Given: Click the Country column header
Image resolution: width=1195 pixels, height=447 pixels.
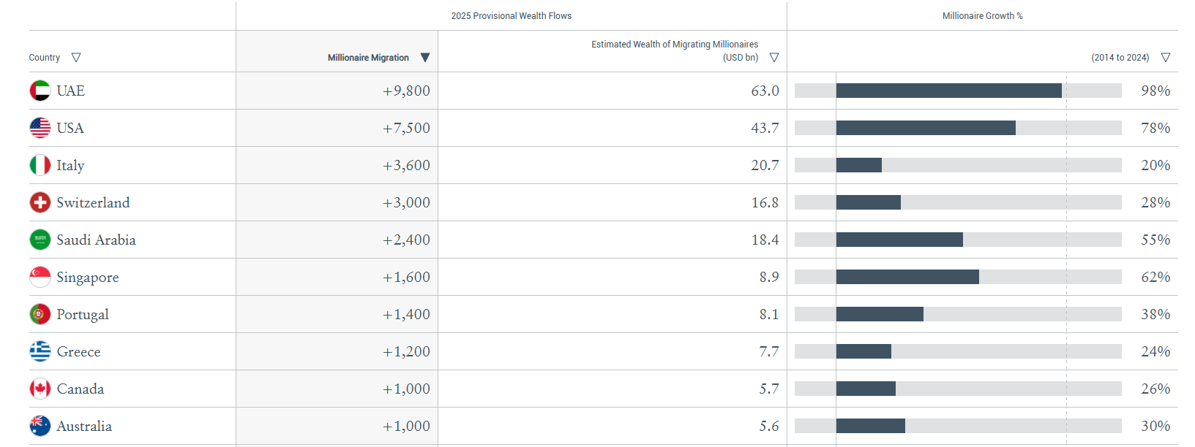Looking at the screenshot, I should click(x=45, y=58).
